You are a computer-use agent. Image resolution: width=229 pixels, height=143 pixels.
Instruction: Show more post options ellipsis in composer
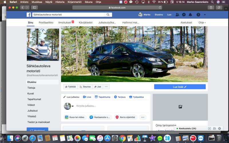point(143,117)
